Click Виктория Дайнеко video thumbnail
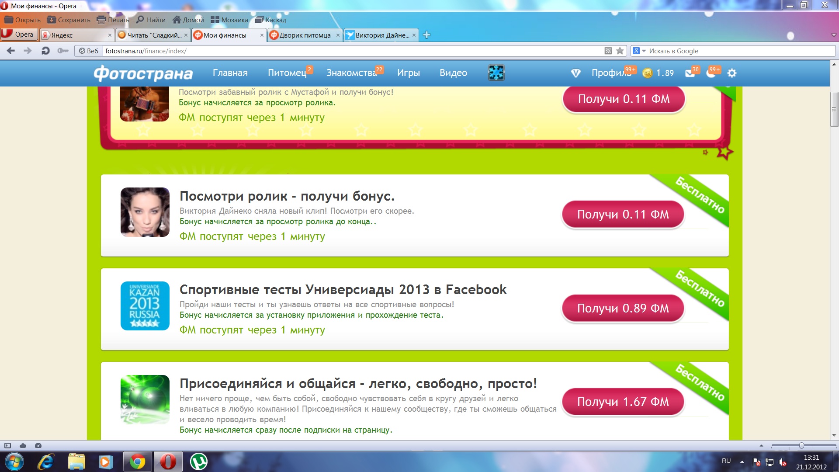Screen dimensions: 839x472 click(145, 212)
